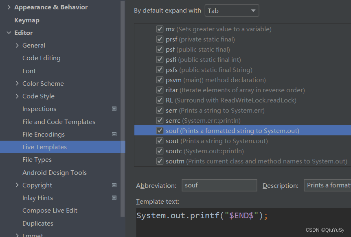Click project-level icon beside Copyright
This screenshot has width=351, height=237.
[x=114, y=185]
